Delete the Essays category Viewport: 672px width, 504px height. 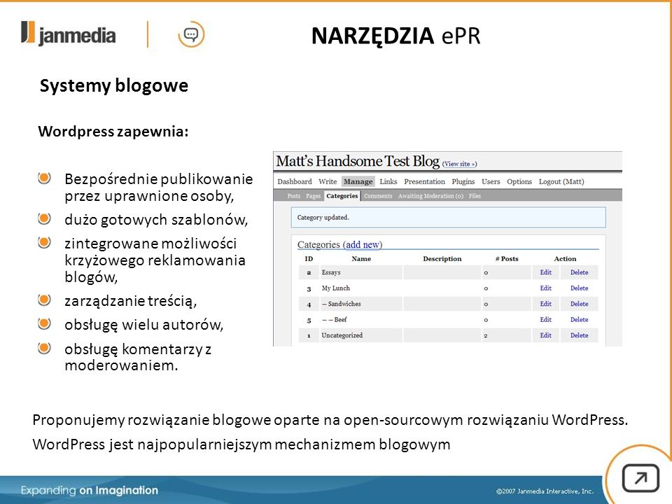[579, 272]
